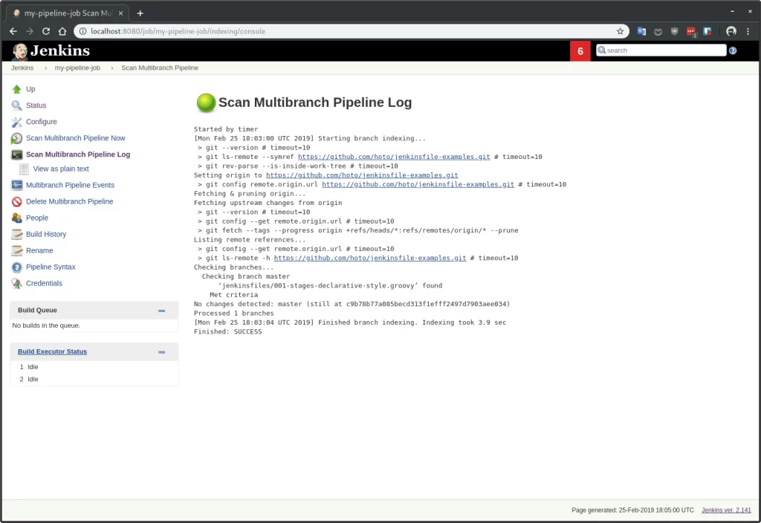
Task: Click the browser profile avatar icon
Action: (731, 31)
